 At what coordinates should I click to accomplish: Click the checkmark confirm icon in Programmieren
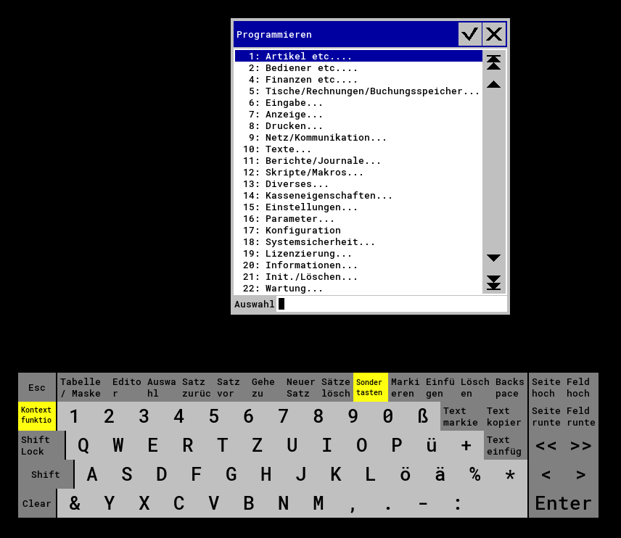click(469, 34)
